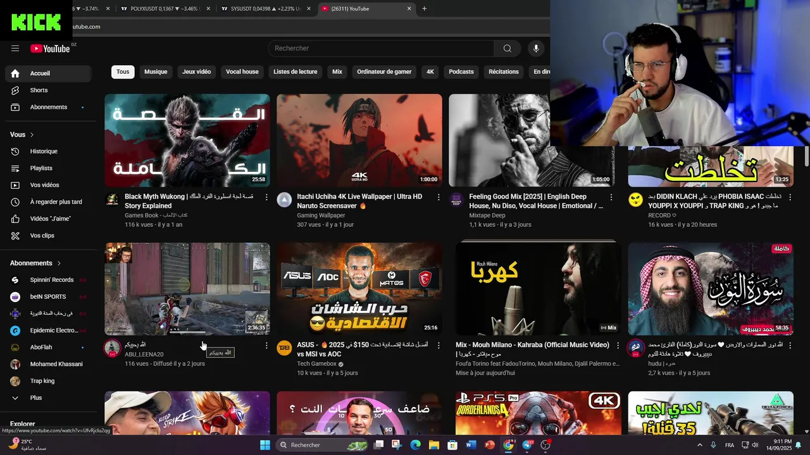Viewport: 810px width, 455px height.
Task: Select the Jeux vidéo filter chip
Action: click(x=196, y=72)
